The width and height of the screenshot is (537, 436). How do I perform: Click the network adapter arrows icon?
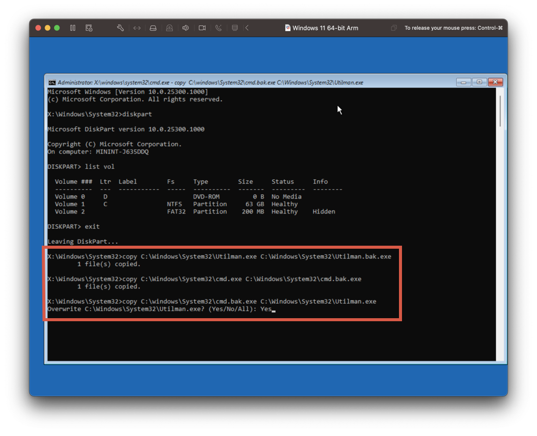coord(137,28)
